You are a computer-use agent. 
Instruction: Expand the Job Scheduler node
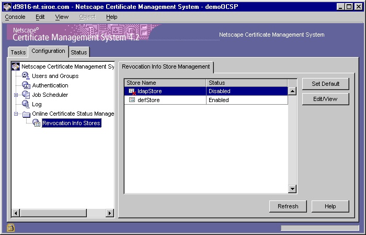16,95
